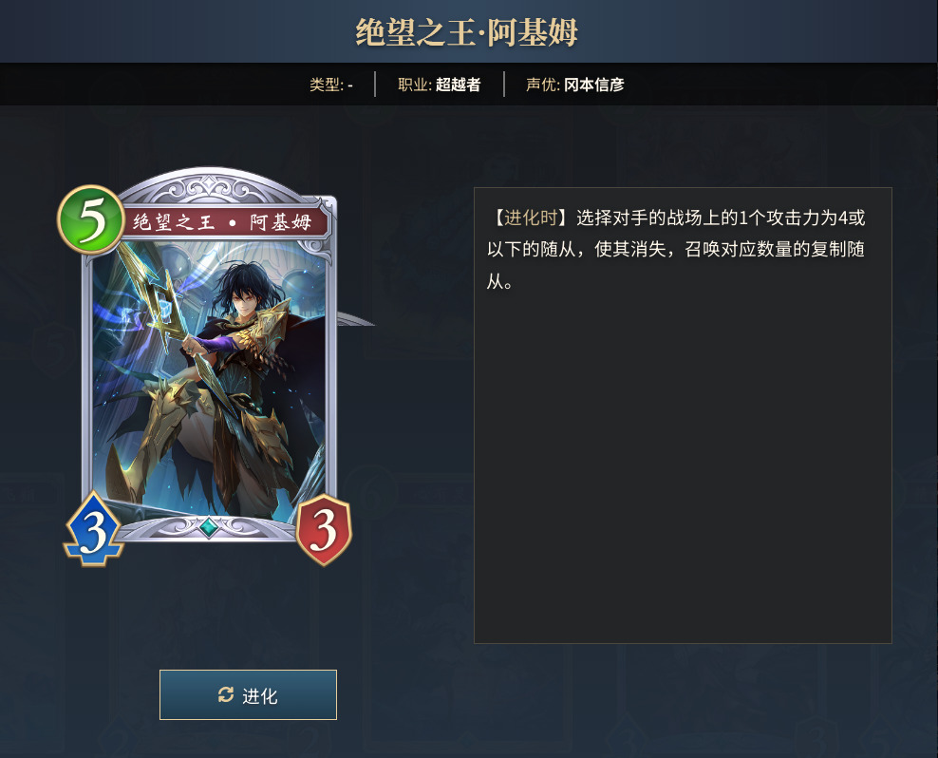
Task: Click the silver crest ornament atop the card
Action: coord(208,187)
